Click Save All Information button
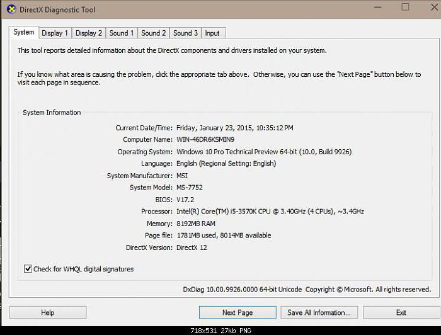This screenshot has height=335, width=441. 319,312
